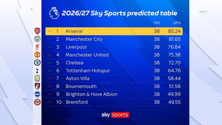Click the Arsenal club crest
This screenshot has height=125, width=222.
(x=37, y=31)
